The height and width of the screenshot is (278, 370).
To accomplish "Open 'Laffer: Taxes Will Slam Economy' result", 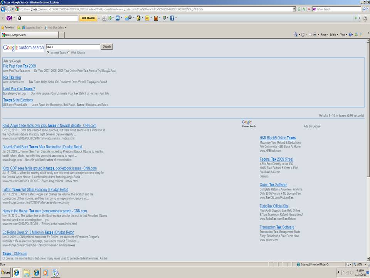I will click(35, 190).
